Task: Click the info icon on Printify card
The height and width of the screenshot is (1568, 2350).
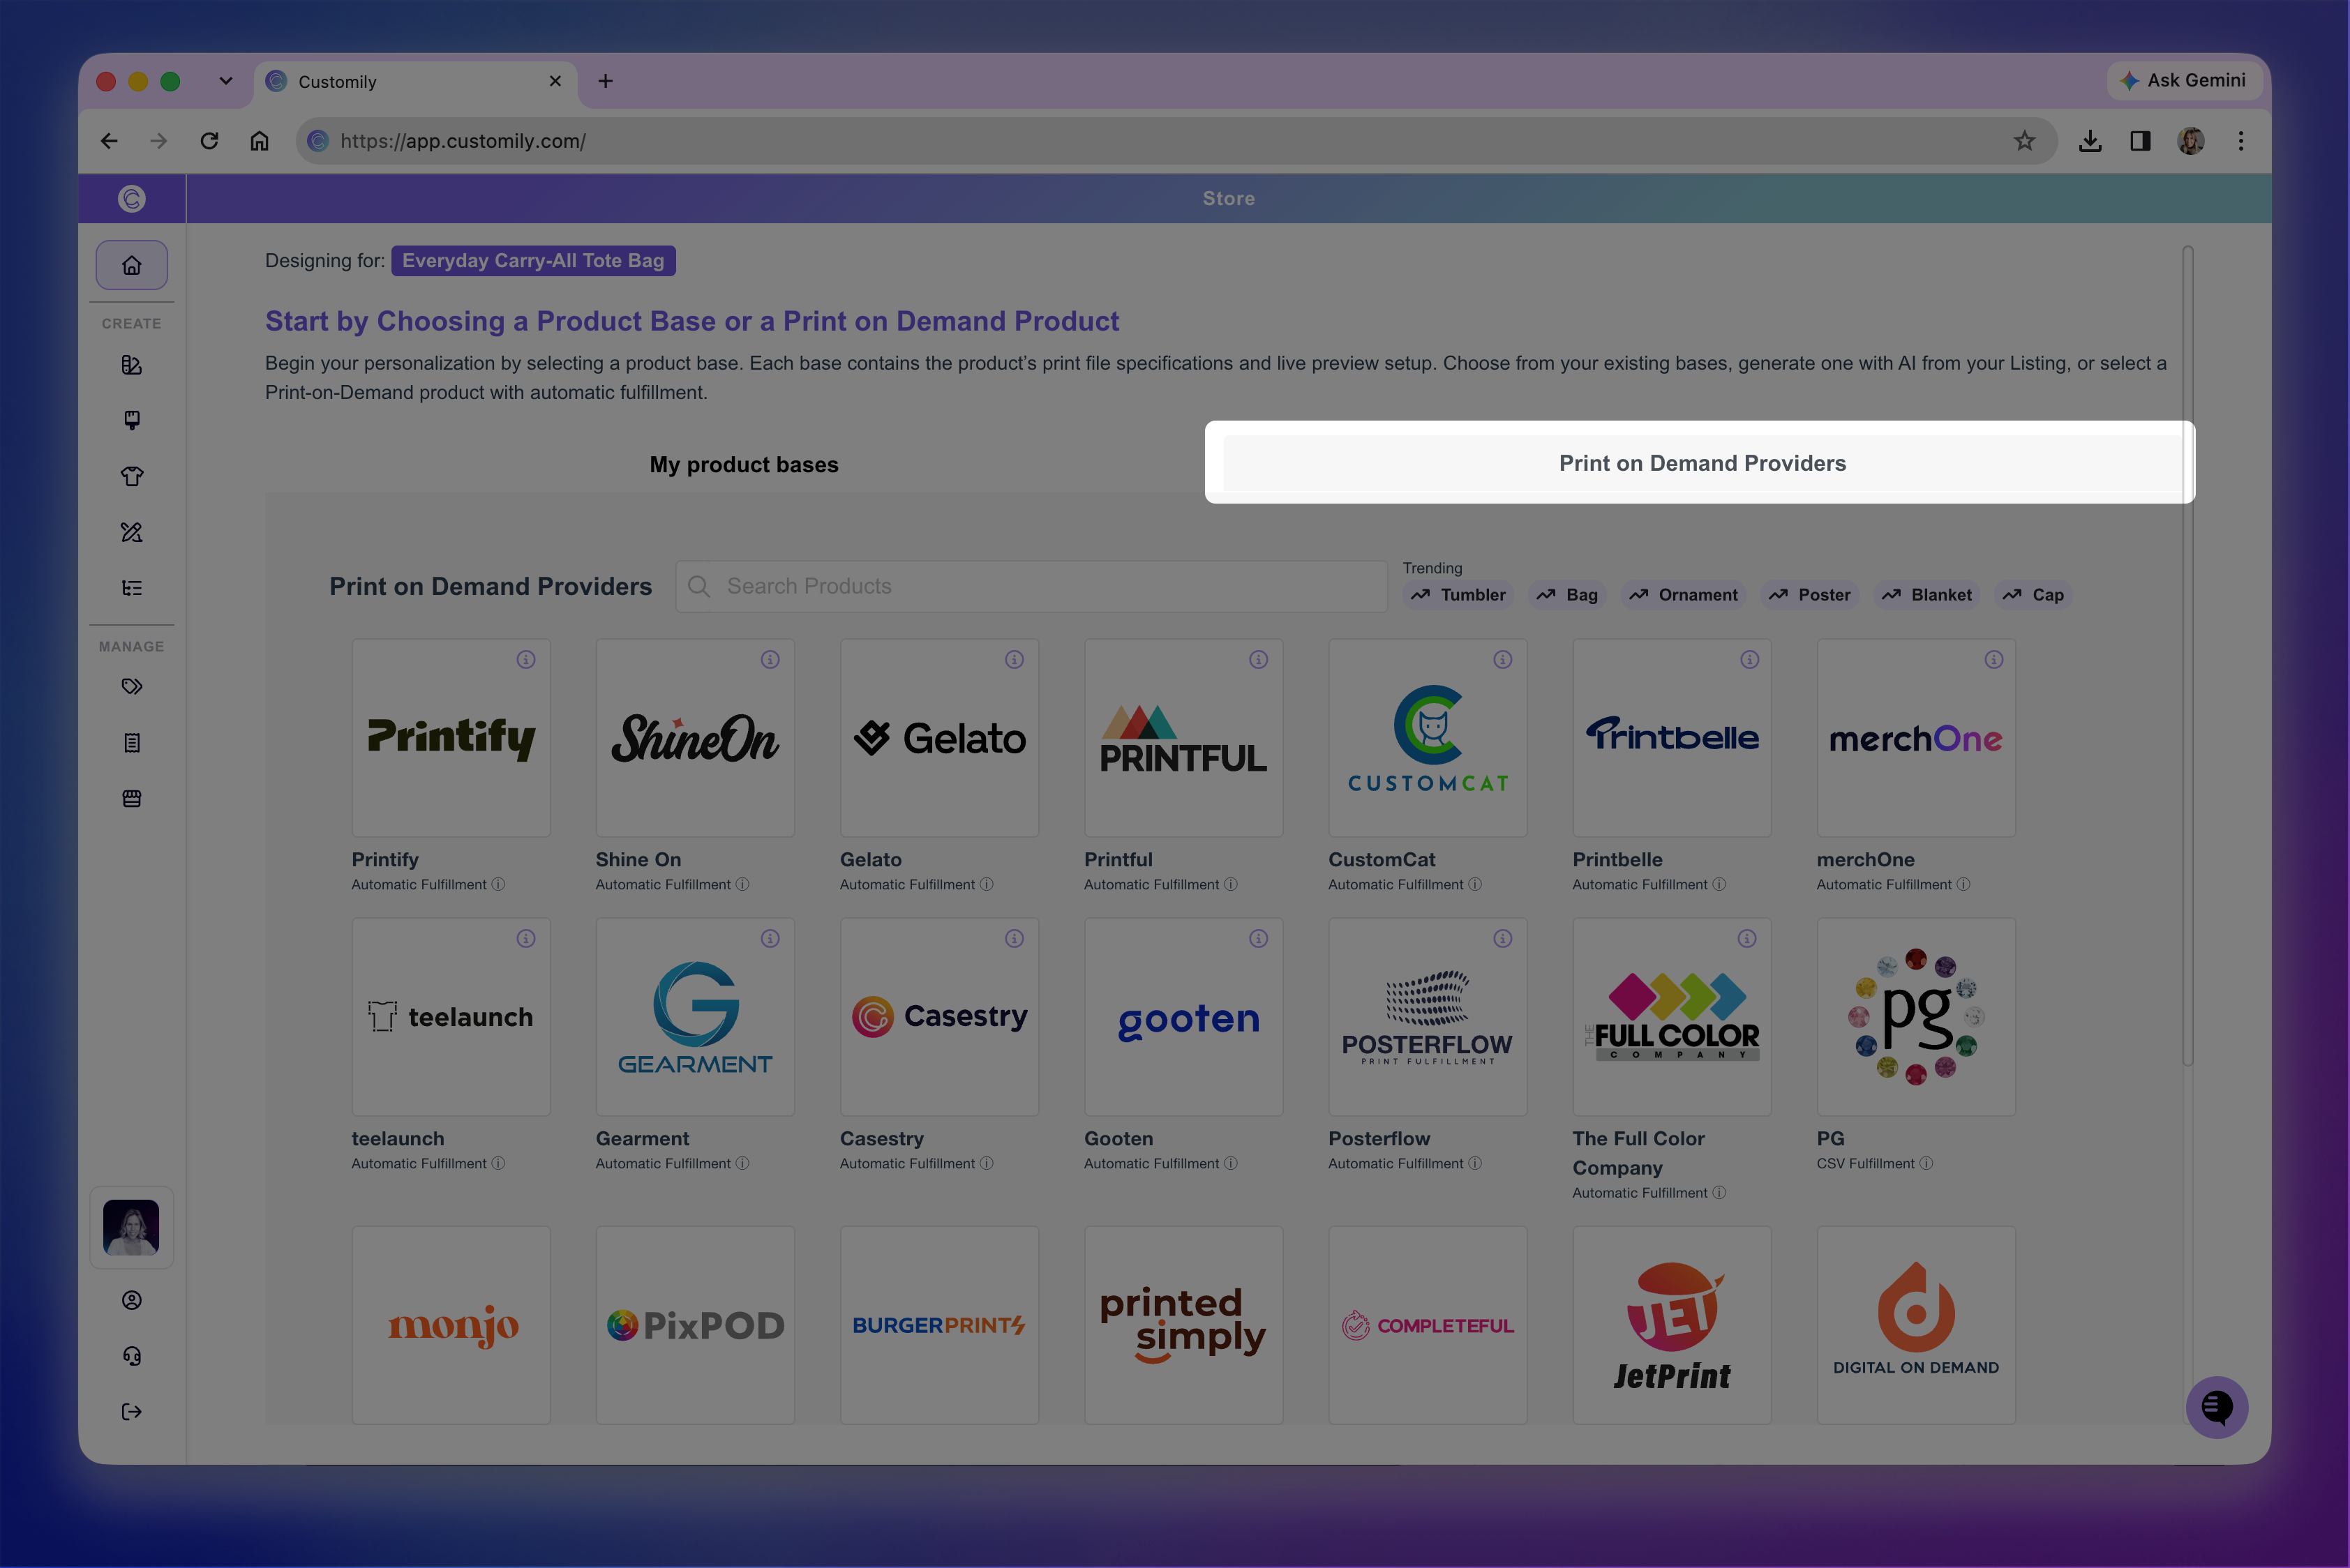Action: [x=526, y=659]
